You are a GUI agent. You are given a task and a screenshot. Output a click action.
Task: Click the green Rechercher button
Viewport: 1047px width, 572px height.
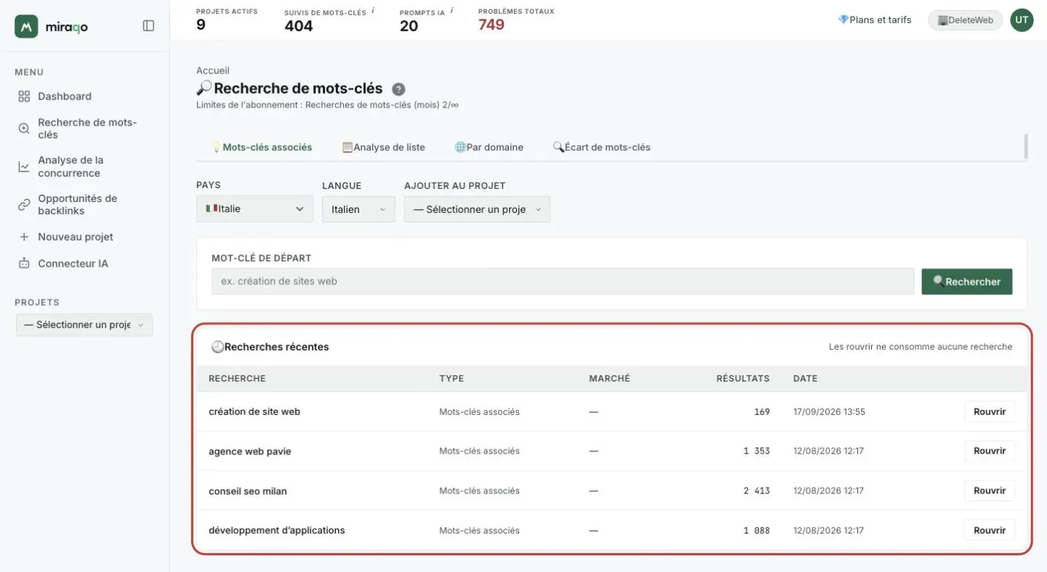pos(967,281)
